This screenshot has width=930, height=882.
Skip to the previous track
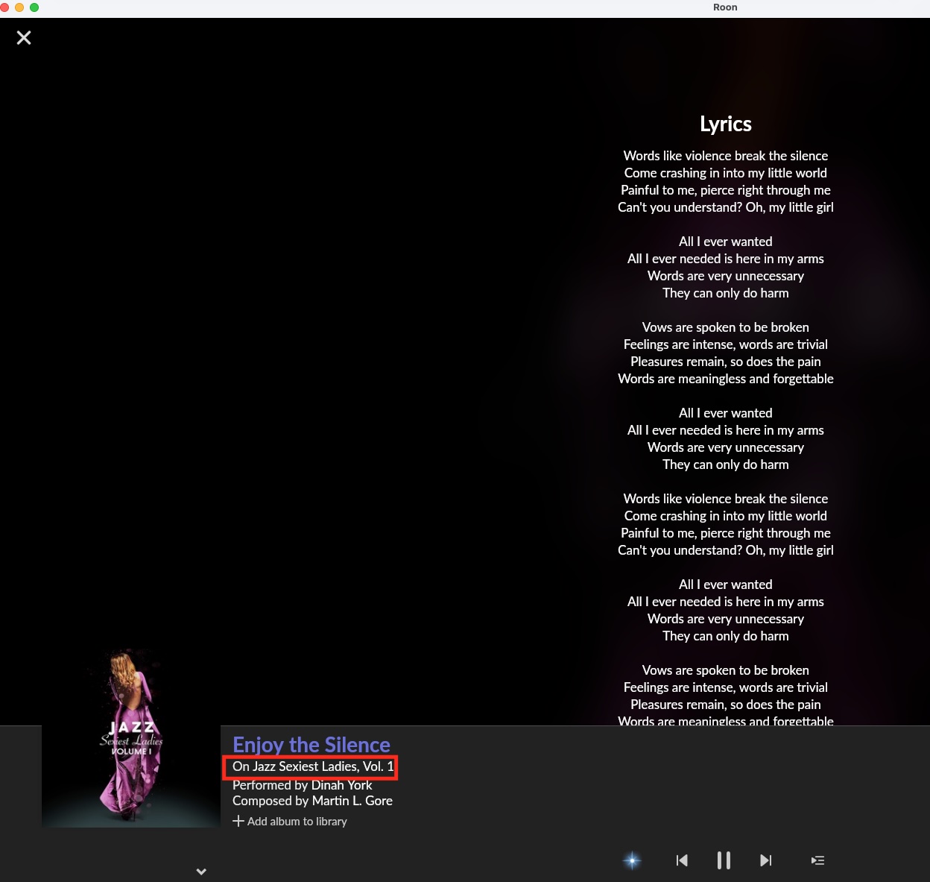tap(681, 860)
